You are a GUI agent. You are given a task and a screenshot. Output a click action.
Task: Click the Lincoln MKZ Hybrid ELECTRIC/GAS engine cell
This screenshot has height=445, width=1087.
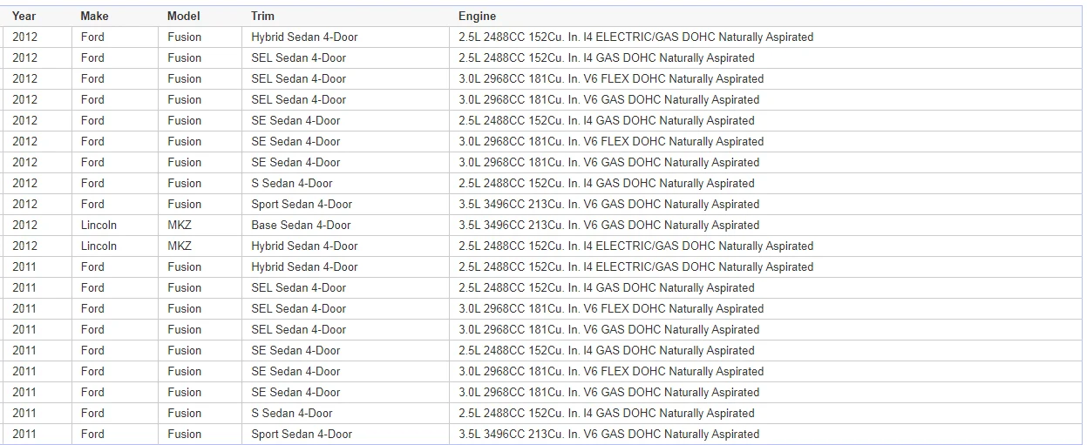click(x=636, y=246)
